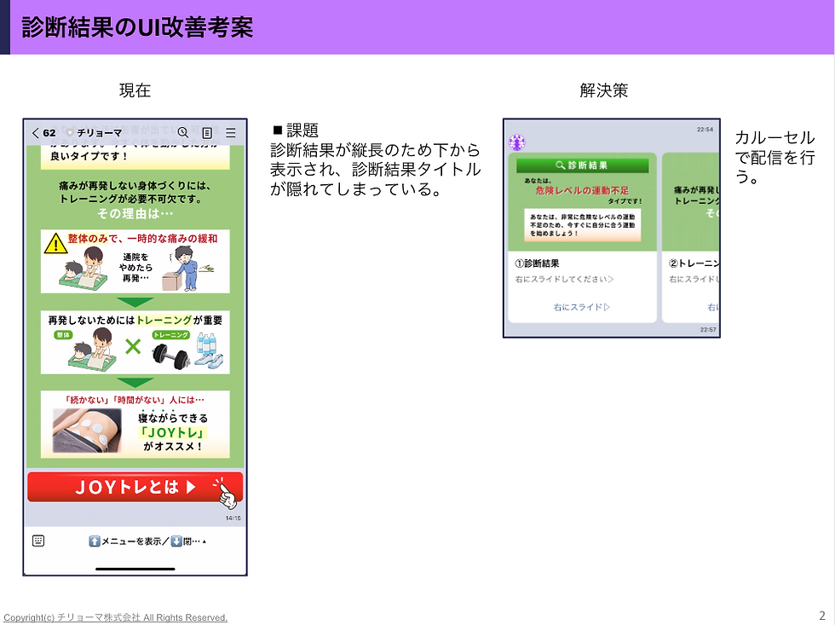Tap the back chevron next to 62

34,132
